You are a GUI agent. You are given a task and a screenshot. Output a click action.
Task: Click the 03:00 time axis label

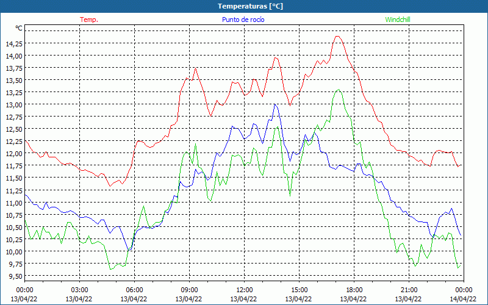point(80,290)
